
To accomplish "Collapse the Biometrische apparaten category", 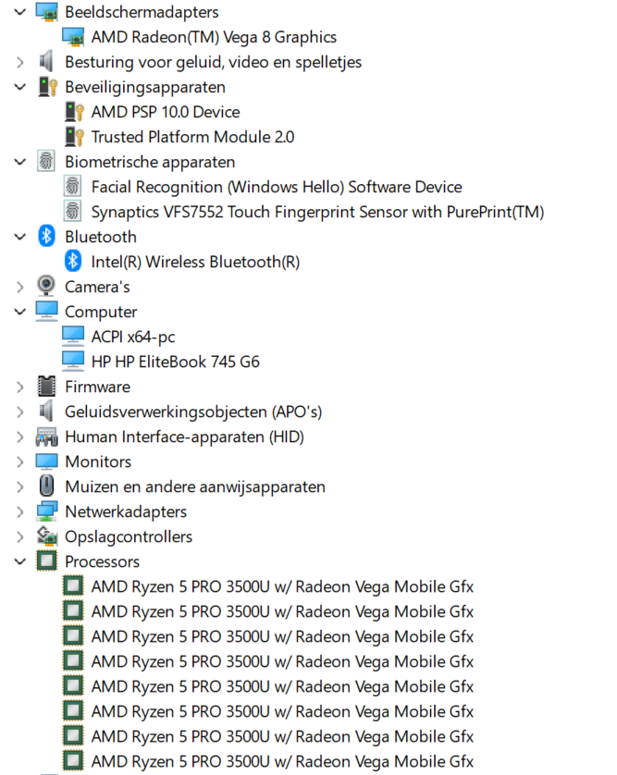I will pyautogui.click(x=20, y=162).
